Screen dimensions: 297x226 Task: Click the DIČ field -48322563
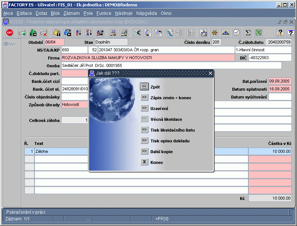(270, 58)
